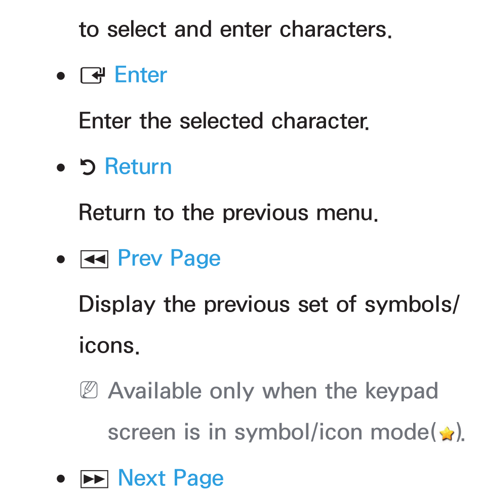Screen dimensions: 483x495
Task: Click the bullet point beside Prev Page
Action: (61, 259)
